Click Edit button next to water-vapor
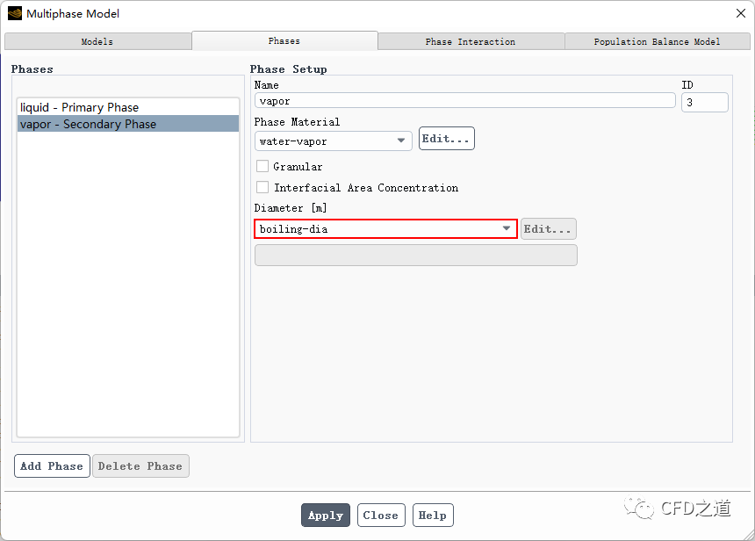Screen dimensions: 755x541 pos(446,139)
